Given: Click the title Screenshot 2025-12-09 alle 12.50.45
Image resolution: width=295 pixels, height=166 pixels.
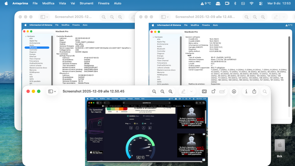Looking at the screenshot, I should tap(94, 91).
